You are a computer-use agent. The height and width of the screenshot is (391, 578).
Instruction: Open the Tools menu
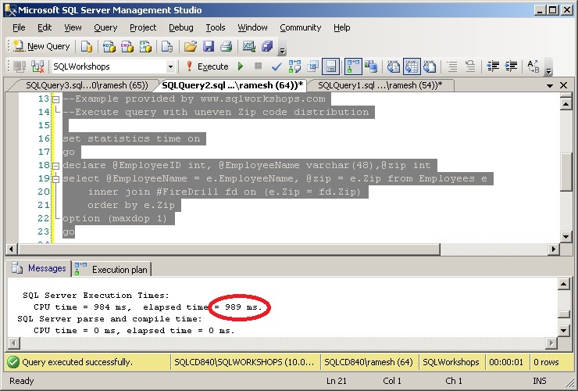point(216,27)
